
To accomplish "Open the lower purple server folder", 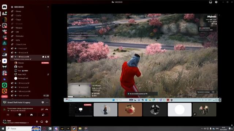I will pos(4,79).
